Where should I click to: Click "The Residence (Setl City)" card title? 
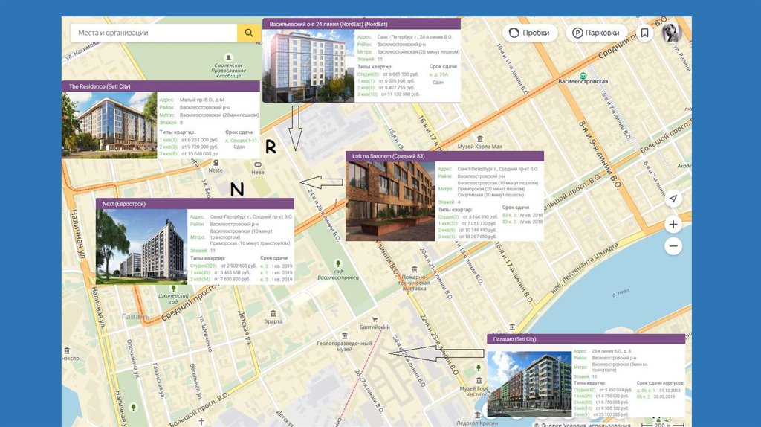pos(100,86)
